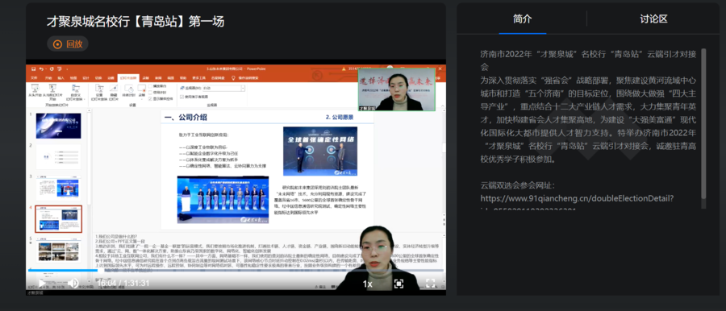Select the 幻灯片放映 ribbon tab
Screen dimensions: 726x311
pos(128,78)
